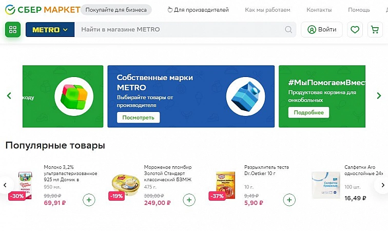
Task: Focus the METRO store search field
Action: (180, 30)
